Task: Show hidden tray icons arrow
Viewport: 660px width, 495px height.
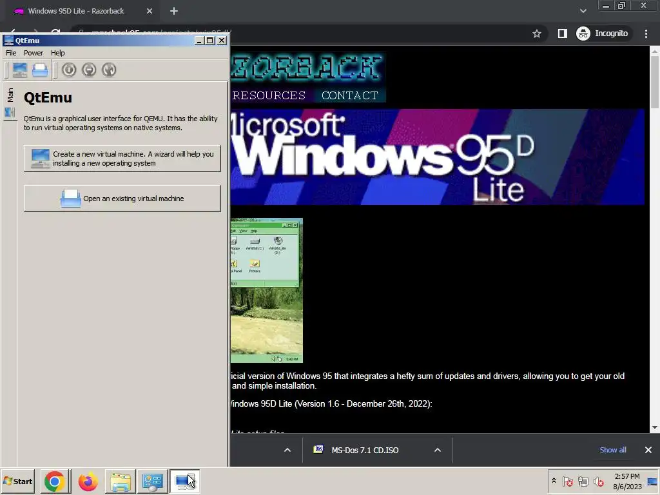Action: 554,481
